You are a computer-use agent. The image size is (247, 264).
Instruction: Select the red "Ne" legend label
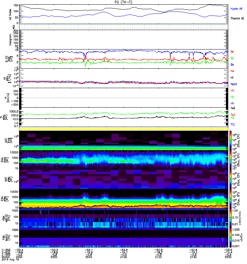pos(233,71)
